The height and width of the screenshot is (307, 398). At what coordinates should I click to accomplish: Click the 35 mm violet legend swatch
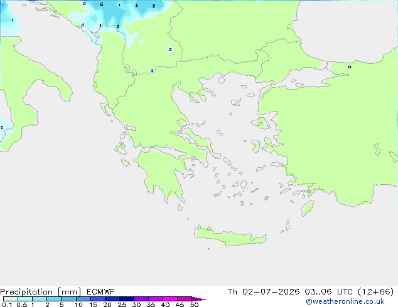[155, 299]
